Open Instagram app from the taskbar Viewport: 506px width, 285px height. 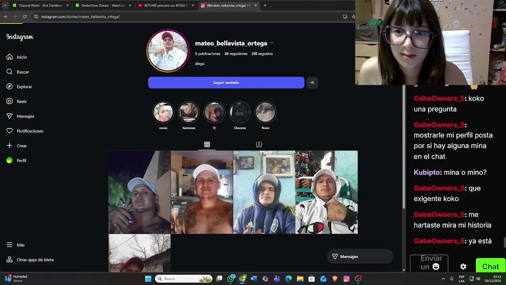click(x=347, y=279)
